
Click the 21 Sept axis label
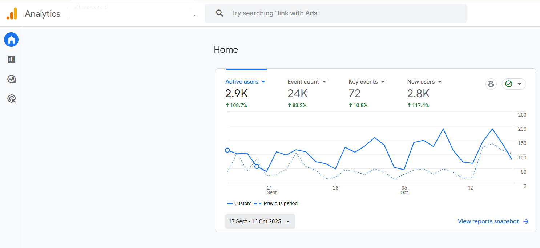click(271, 190)
